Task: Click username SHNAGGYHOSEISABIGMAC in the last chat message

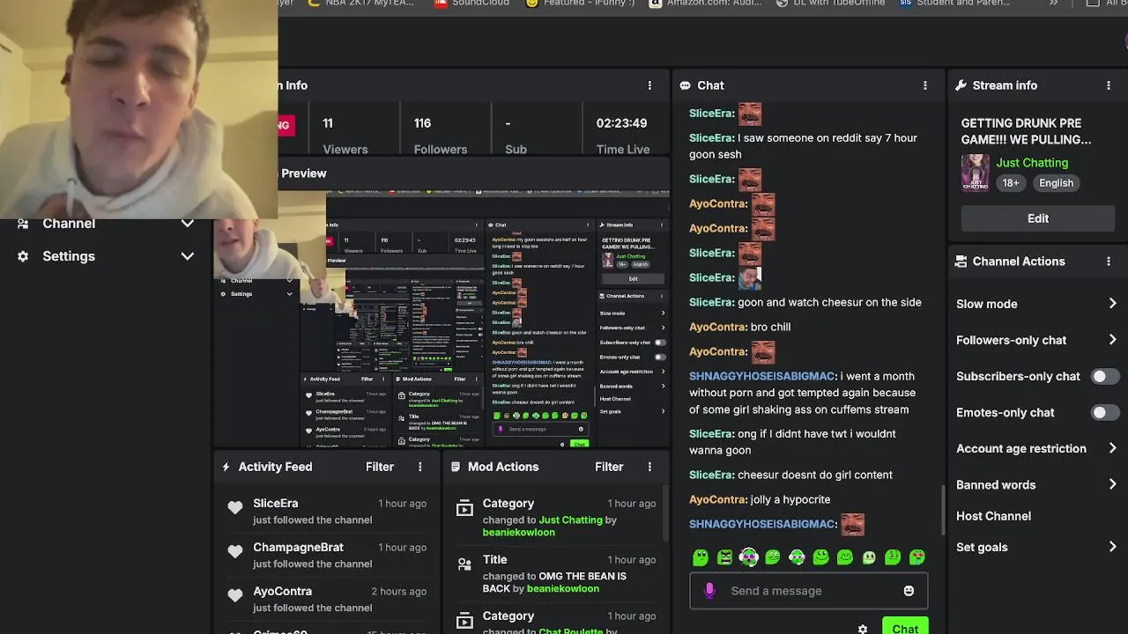Action: point(762,524)
